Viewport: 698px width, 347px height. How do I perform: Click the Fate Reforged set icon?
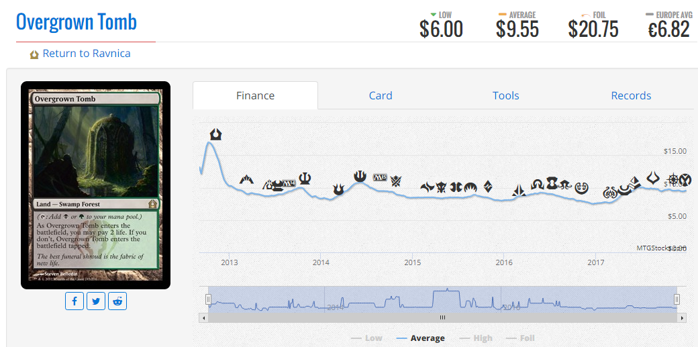[426, 187]
